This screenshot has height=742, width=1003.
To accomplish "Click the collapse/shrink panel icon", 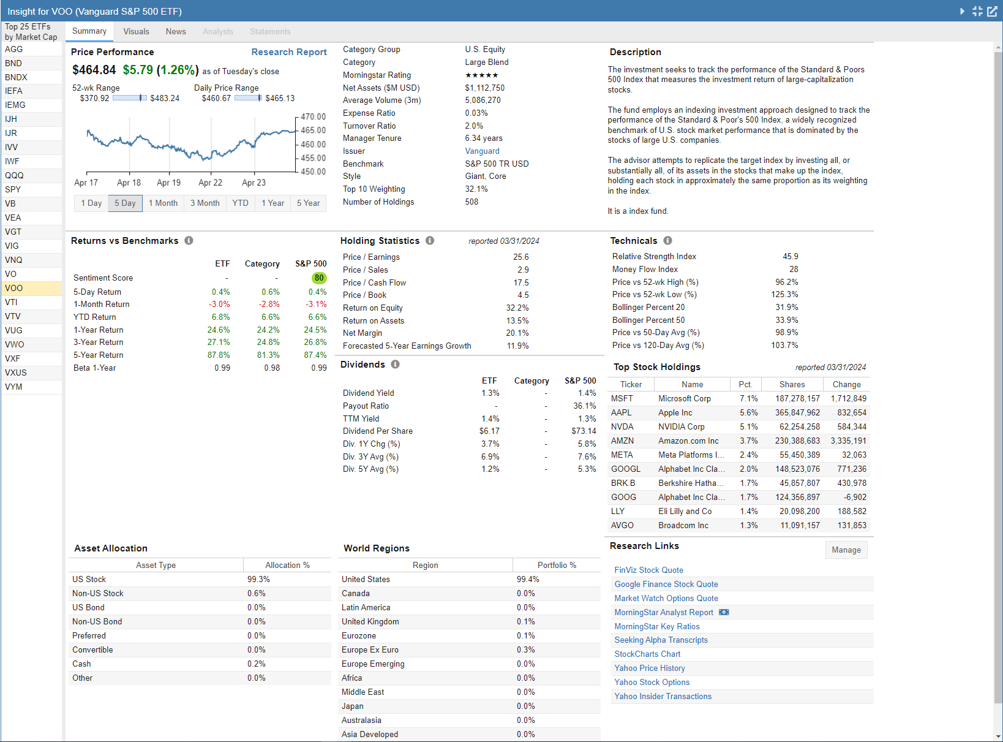I will [977, 11].
